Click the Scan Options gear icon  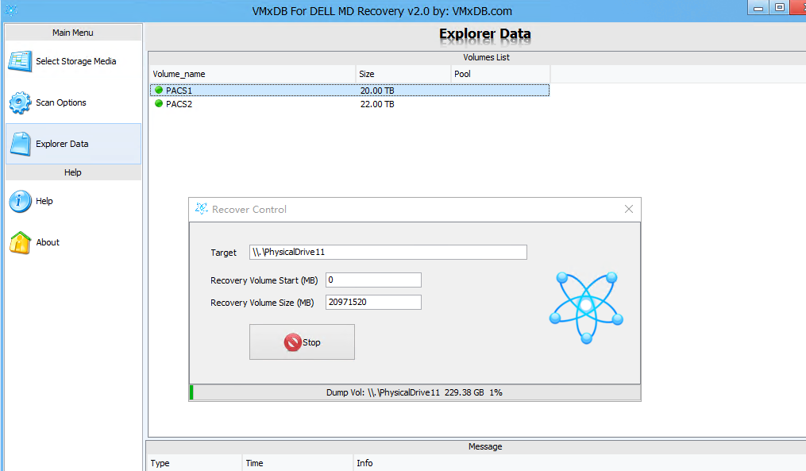coord(20,102)
